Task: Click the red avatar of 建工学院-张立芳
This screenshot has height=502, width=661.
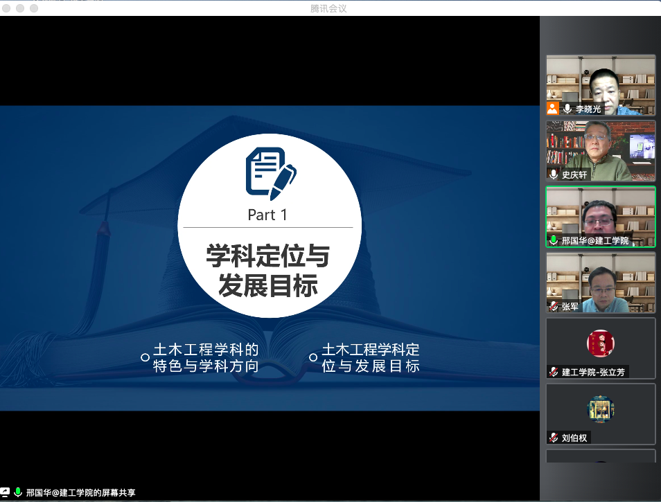Action: 600,343
